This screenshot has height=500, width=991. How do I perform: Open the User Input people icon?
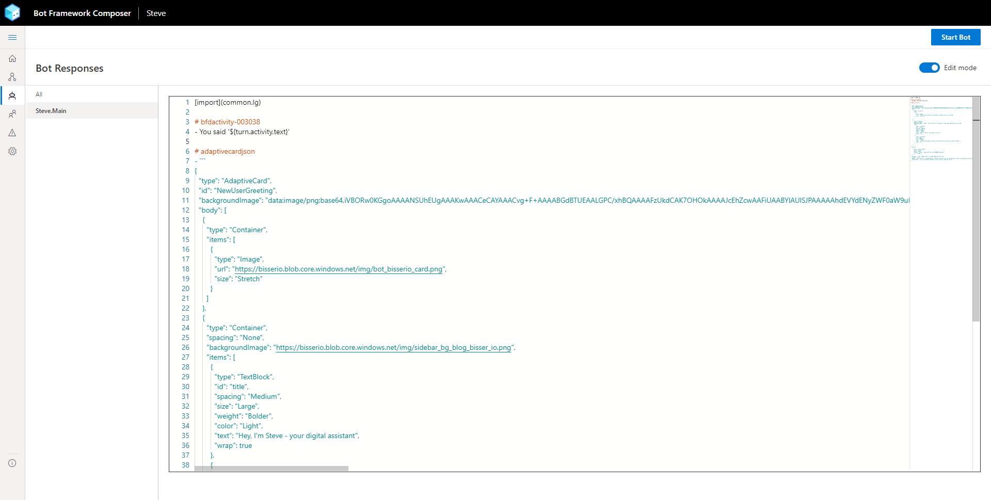tap(12, 114)
